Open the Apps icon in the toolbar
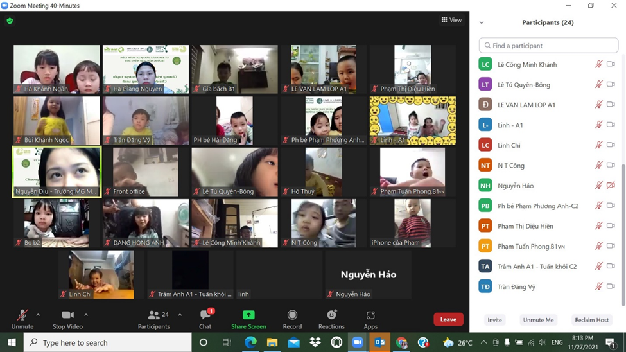626x352 pixels. click(370, 315)
